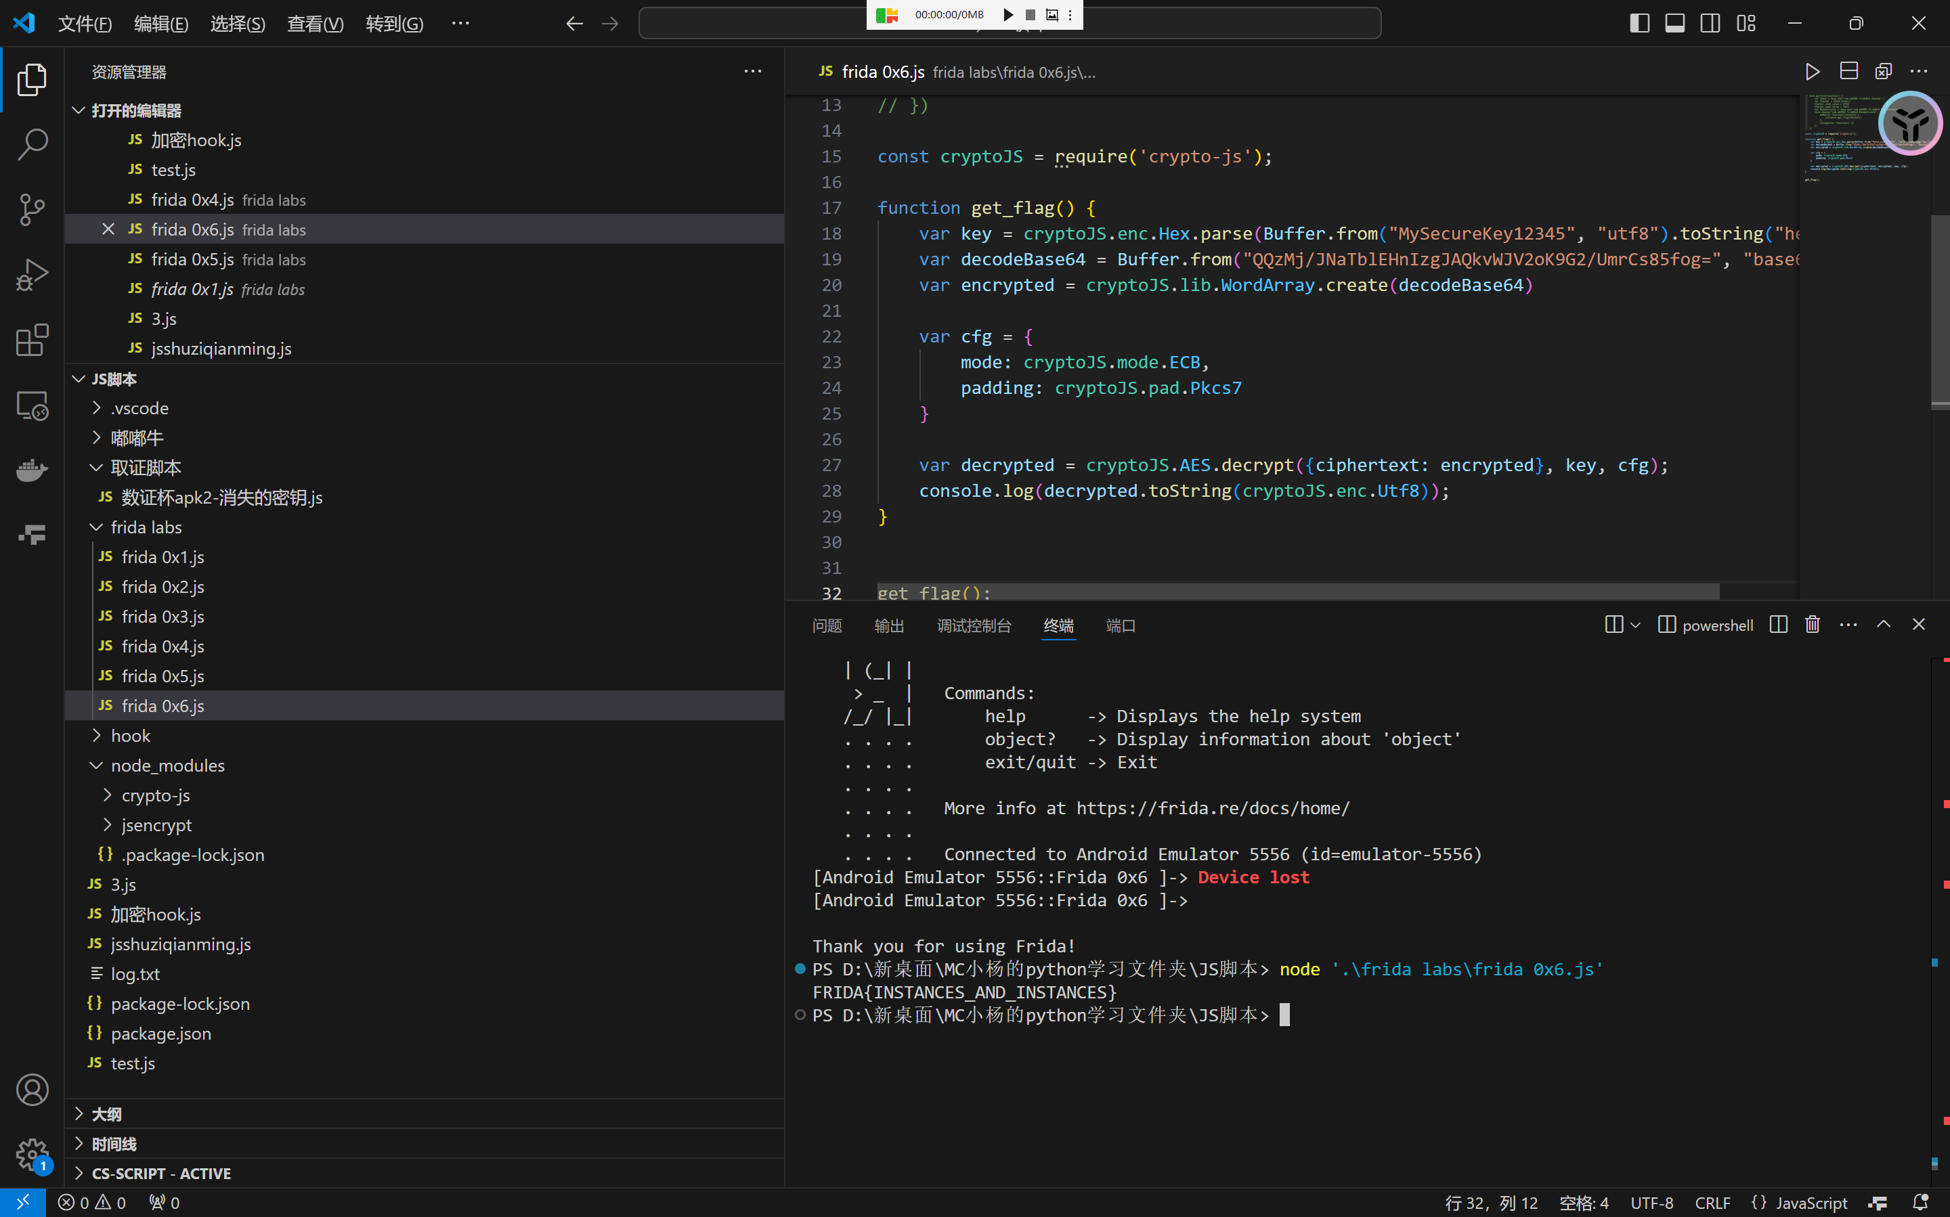Open the new terminal launch profile dropdown
This screenshot has width=1950, height=1217.
pos(1635,625)
